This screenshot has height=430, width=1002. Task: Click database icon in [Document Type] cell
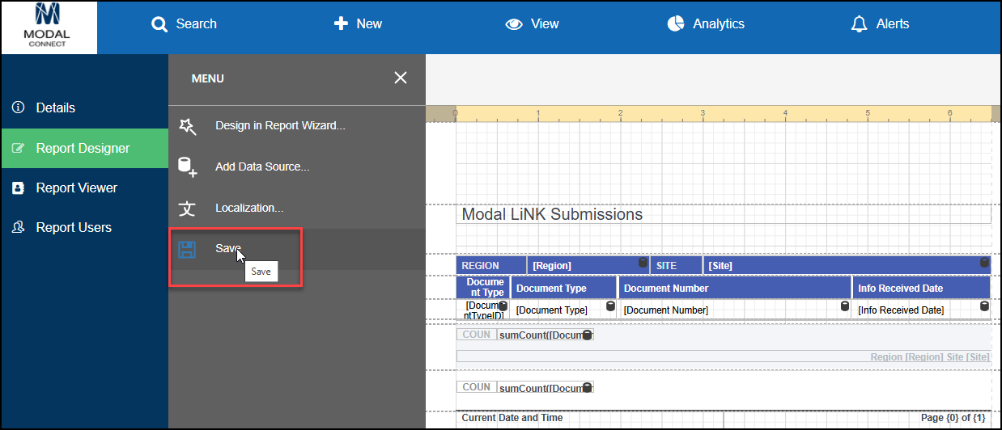(x=610, y=306)
